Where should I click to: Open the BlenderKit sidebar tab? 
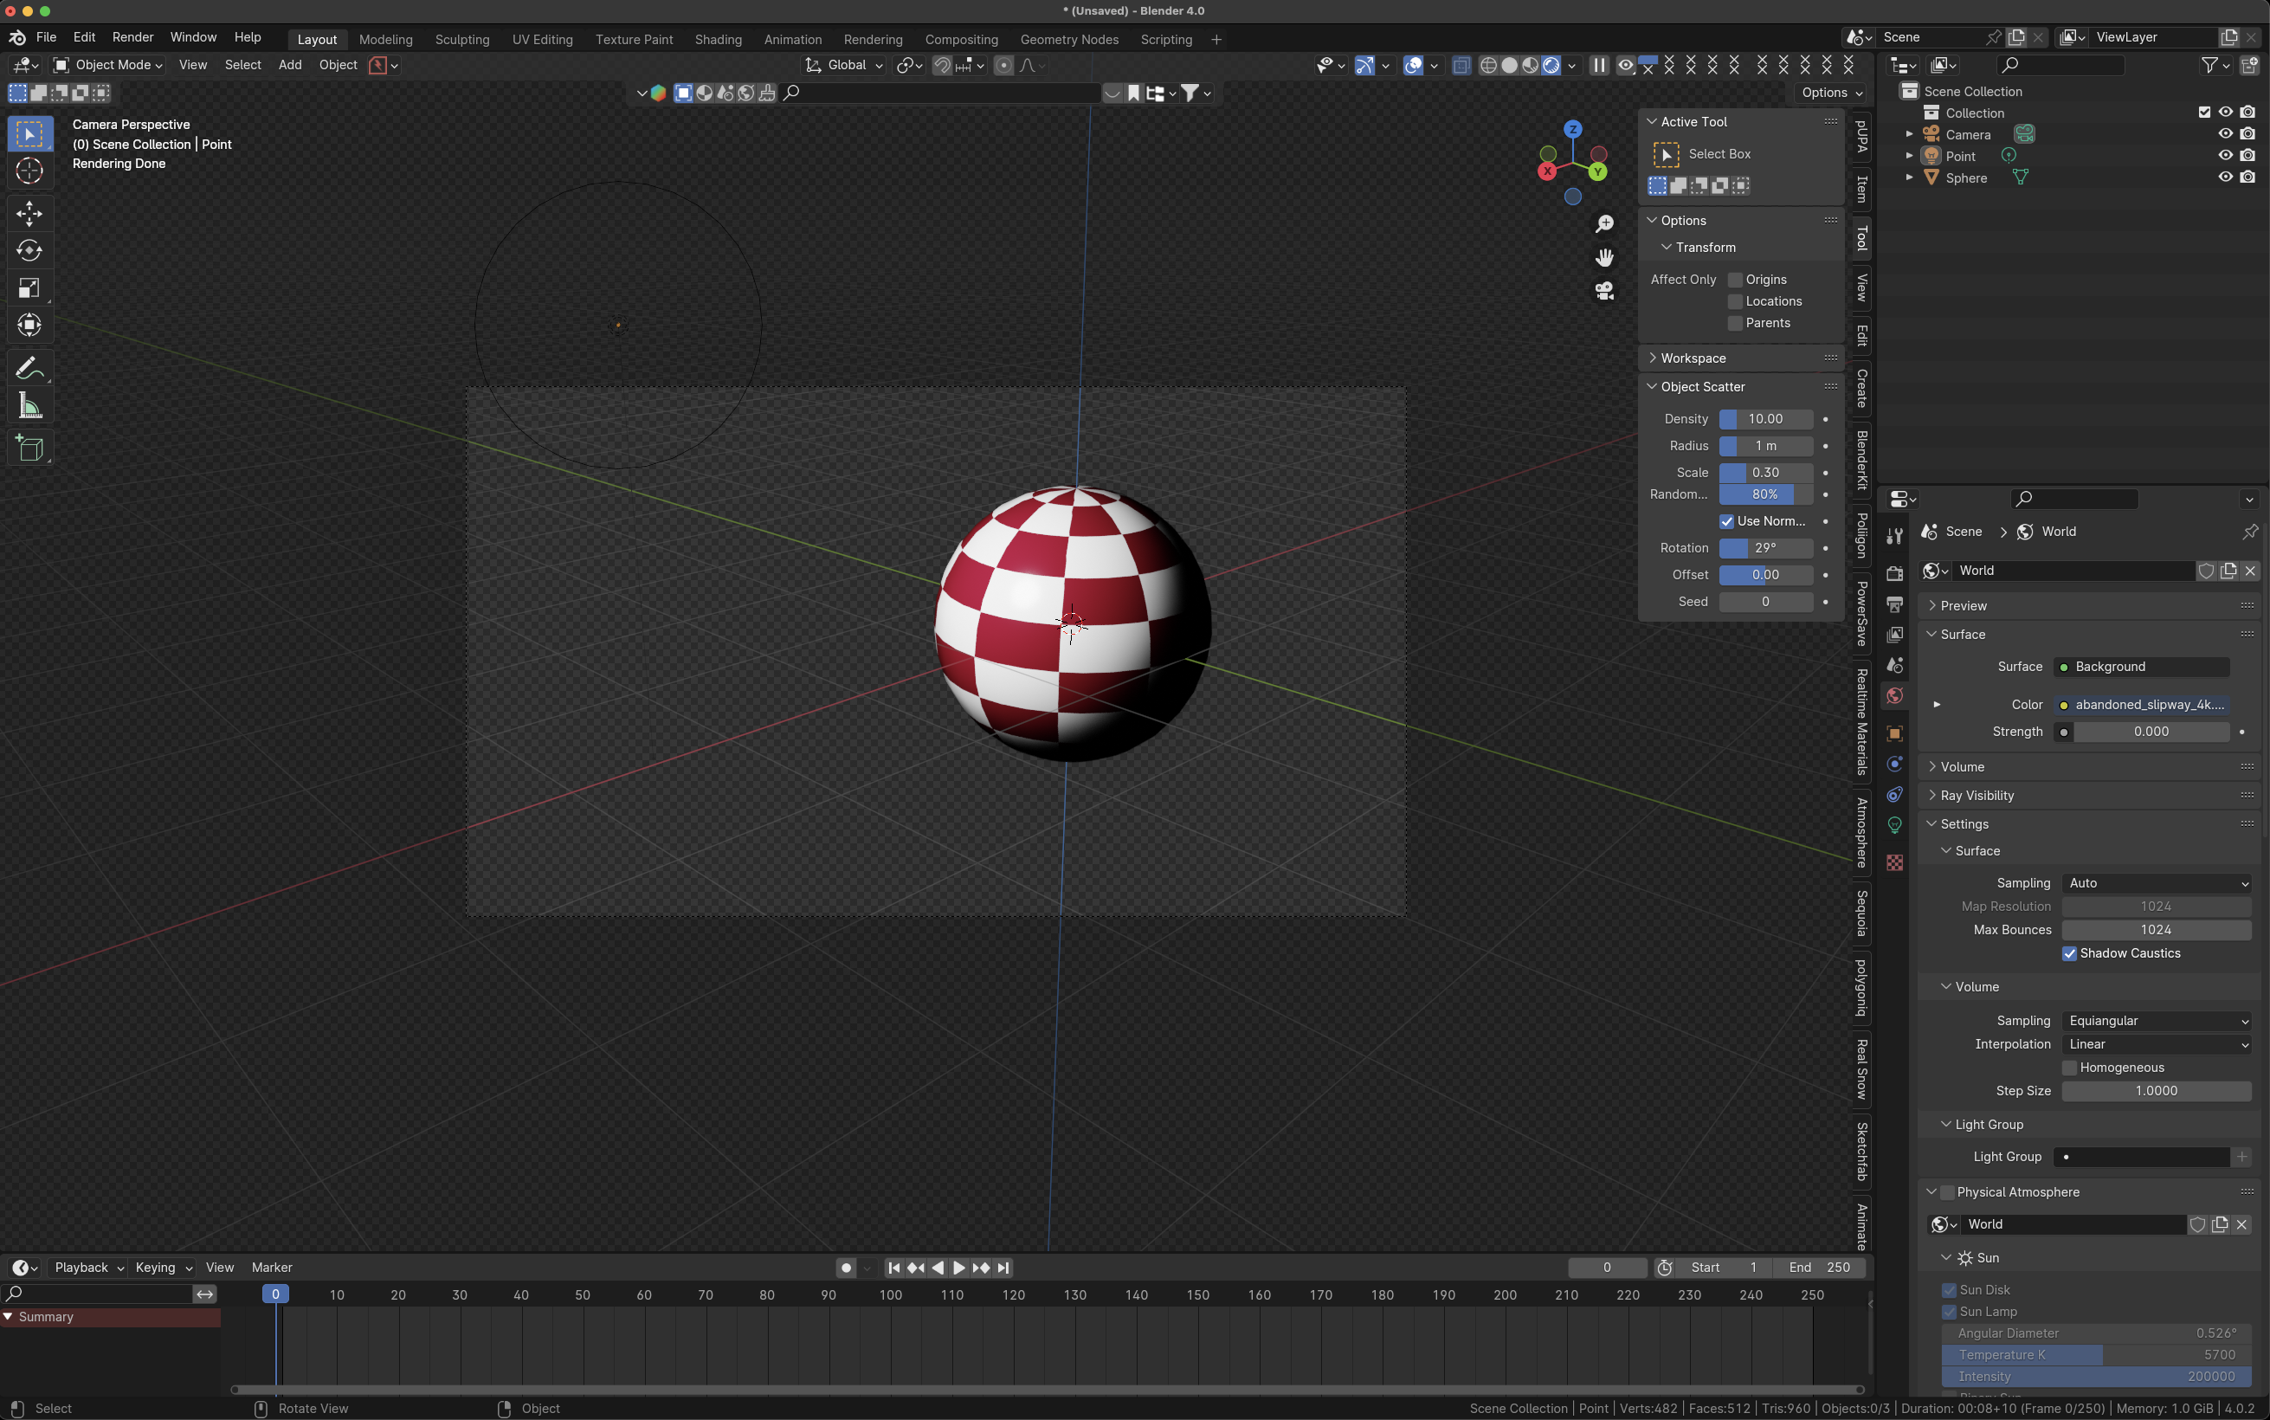tap(1861, 460)
